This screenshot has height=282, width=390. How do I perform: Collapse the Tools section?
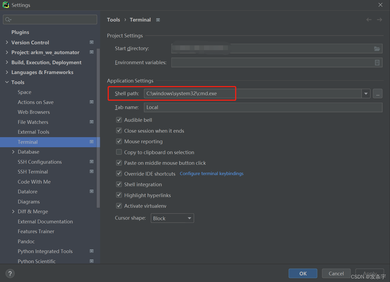click(x=7, y=82)
